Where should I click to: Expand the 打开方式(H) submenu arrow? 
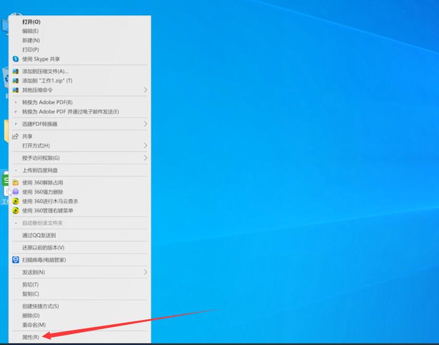click(x=145, y=145)
